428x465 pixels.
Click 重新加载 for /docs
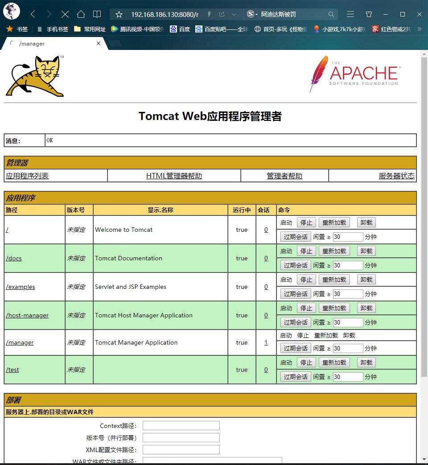coord(334,251)
